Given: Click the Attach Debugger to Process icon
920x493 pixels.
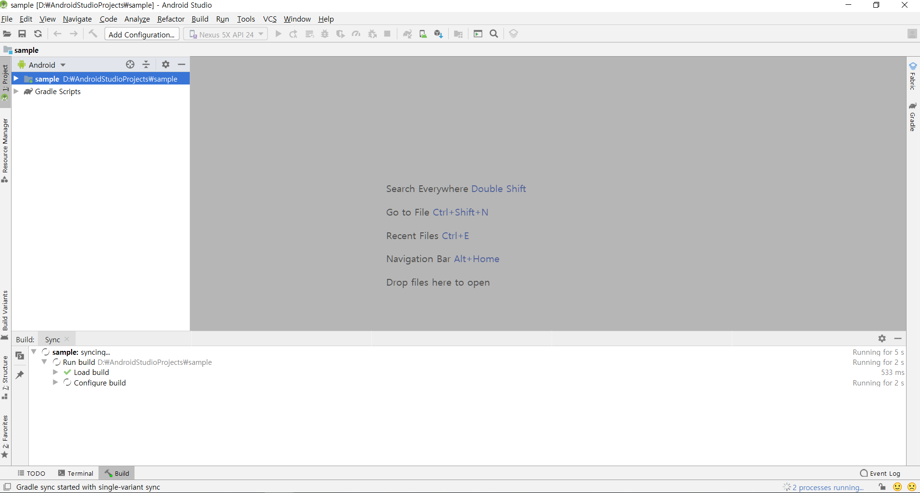Looking at the screenshot, I should 372,34.
